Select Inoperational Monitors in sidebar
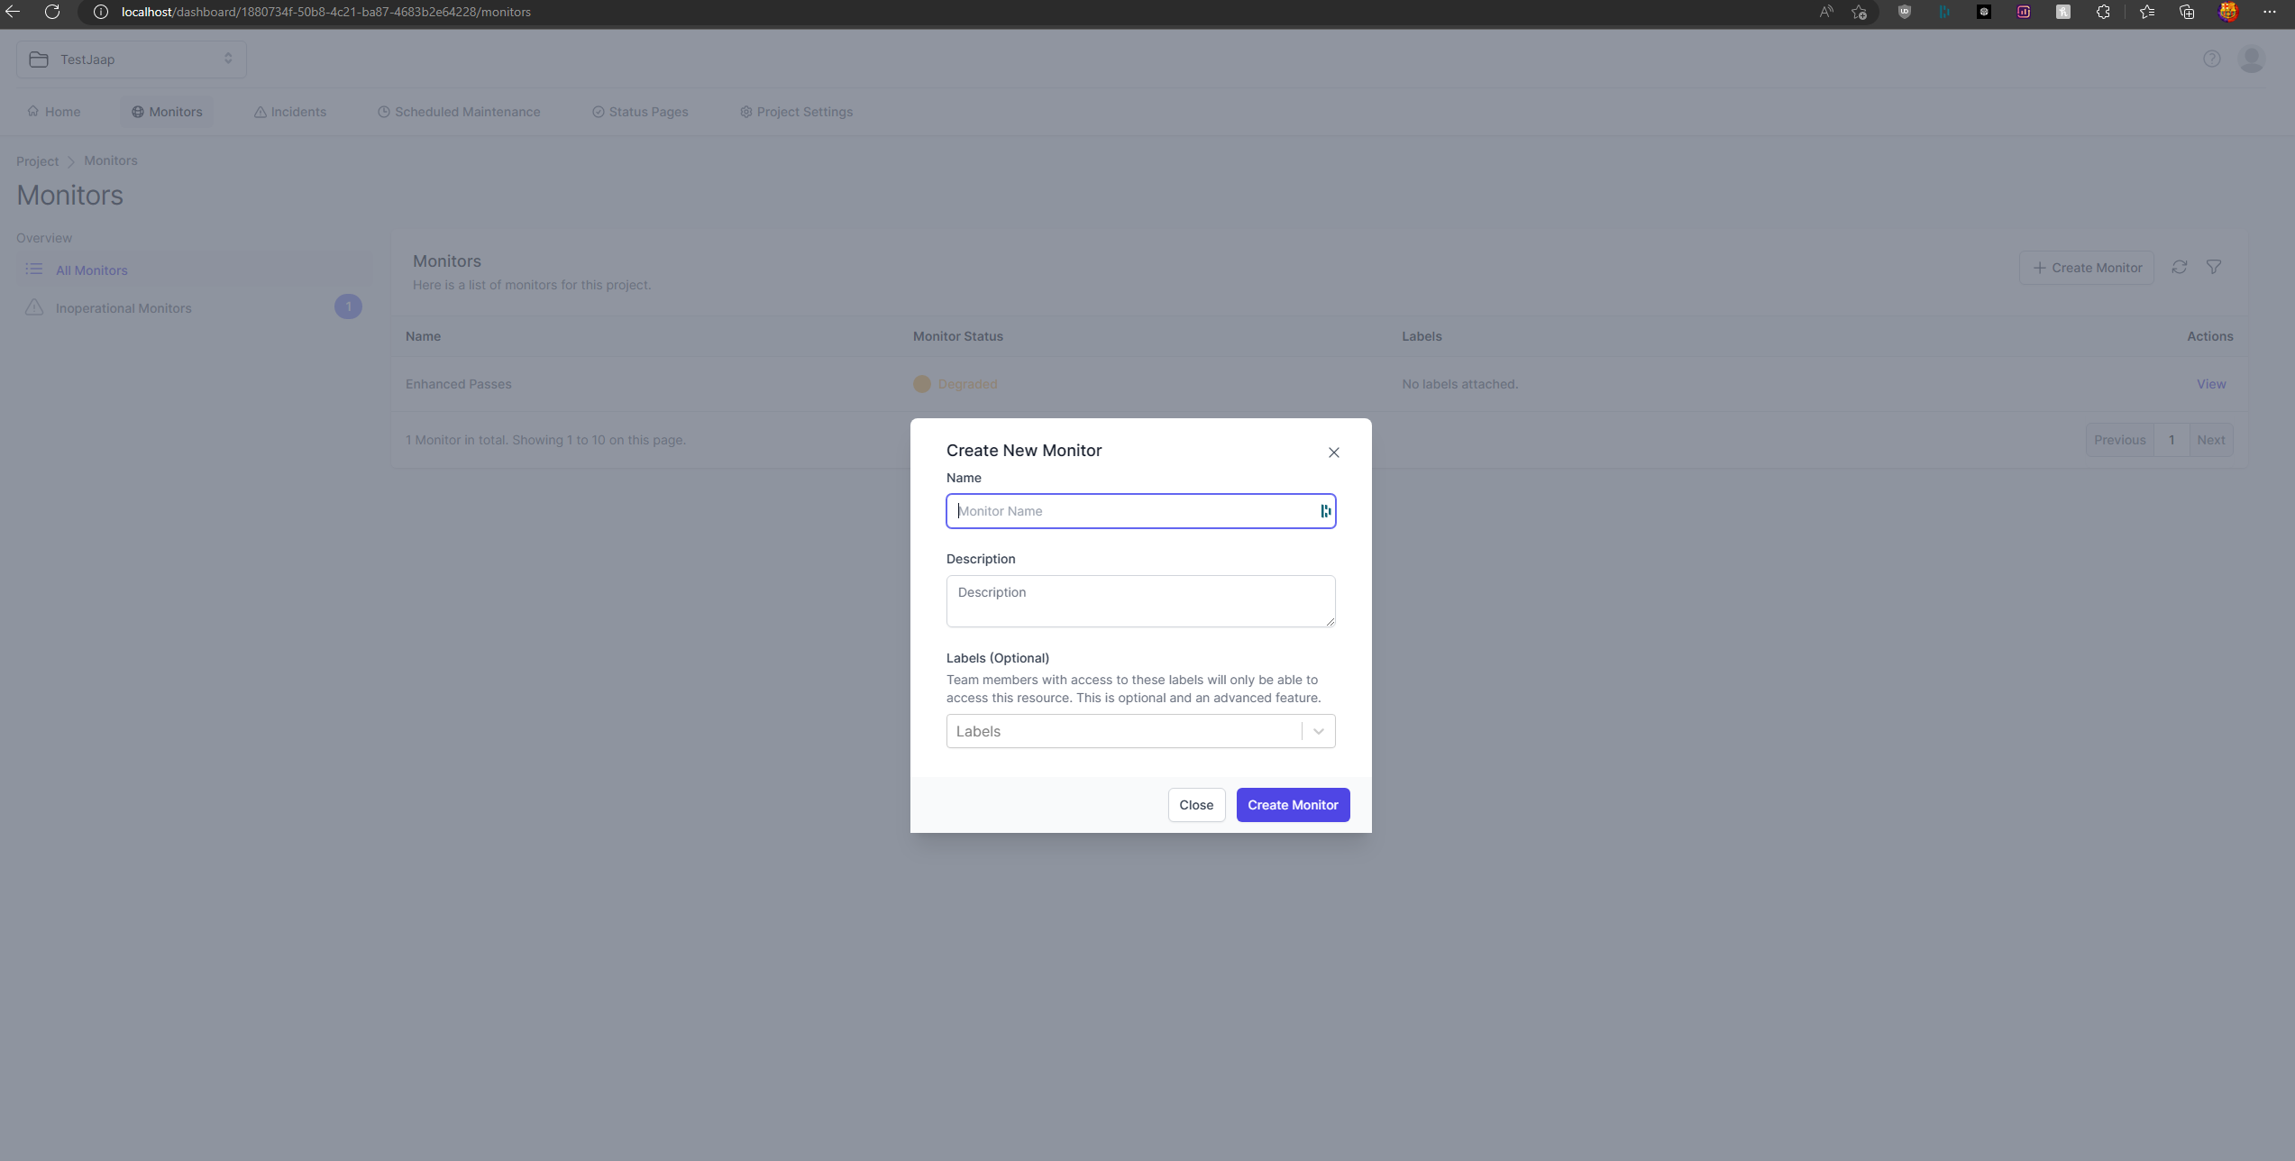The height and width of the screenshot is (1161, 2295). click(123, 308)
